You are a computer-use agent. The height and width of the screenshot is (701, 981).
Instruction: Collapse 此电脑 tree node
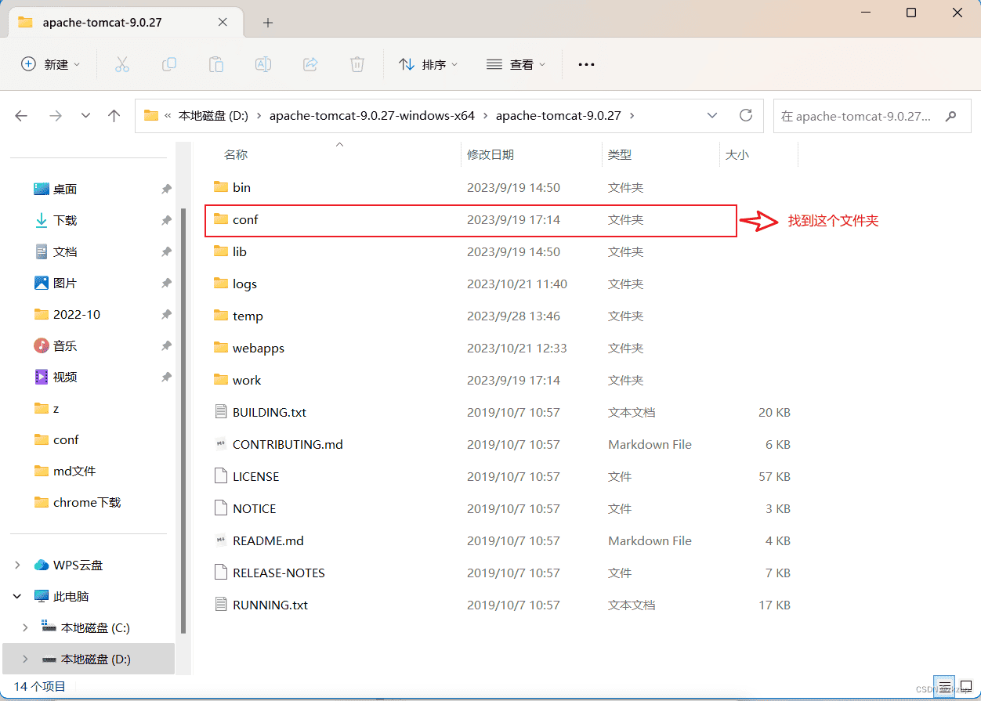click(x=18, y=596)
